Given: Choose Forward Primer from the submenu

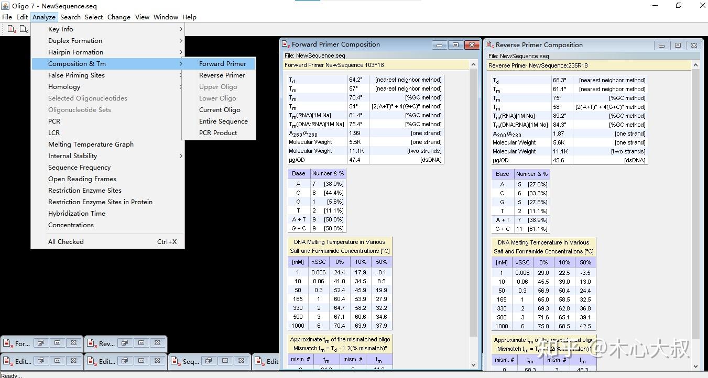Looking at the screenshot, I should [x=219, y=64].
